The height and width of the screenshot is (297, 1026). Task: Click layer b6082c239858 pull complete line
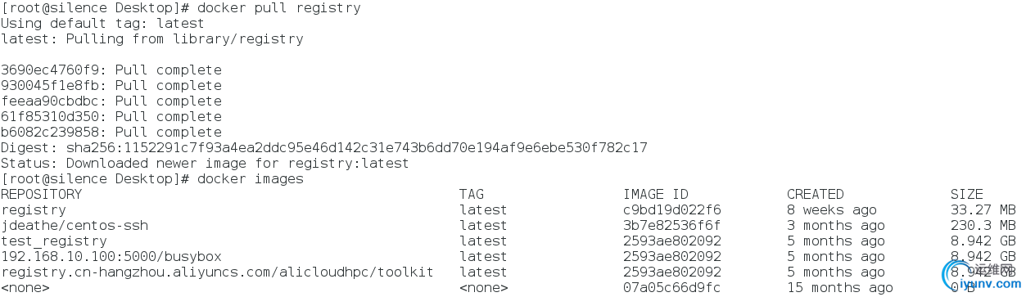(111, 133)
